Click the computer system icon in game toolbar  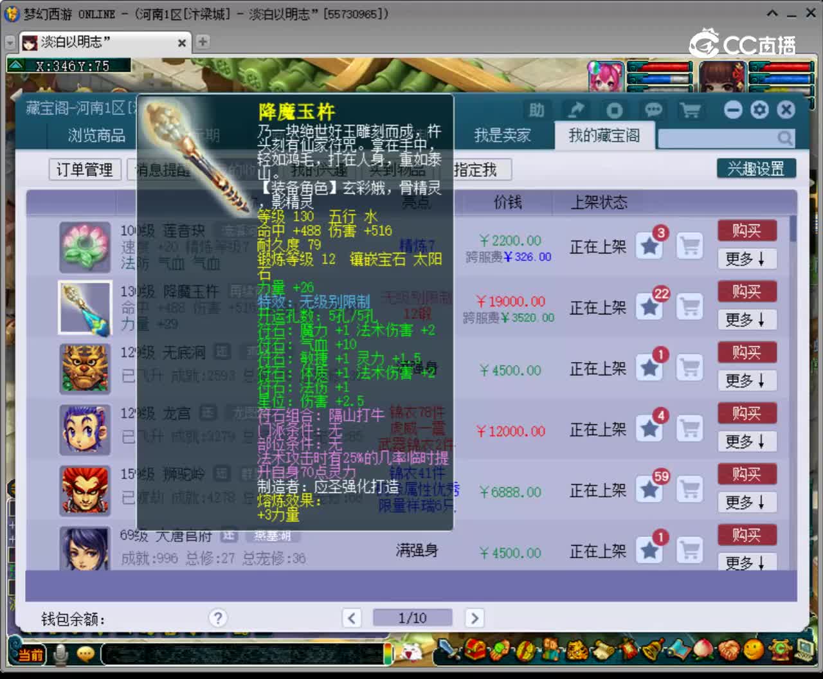coord(804,649)
